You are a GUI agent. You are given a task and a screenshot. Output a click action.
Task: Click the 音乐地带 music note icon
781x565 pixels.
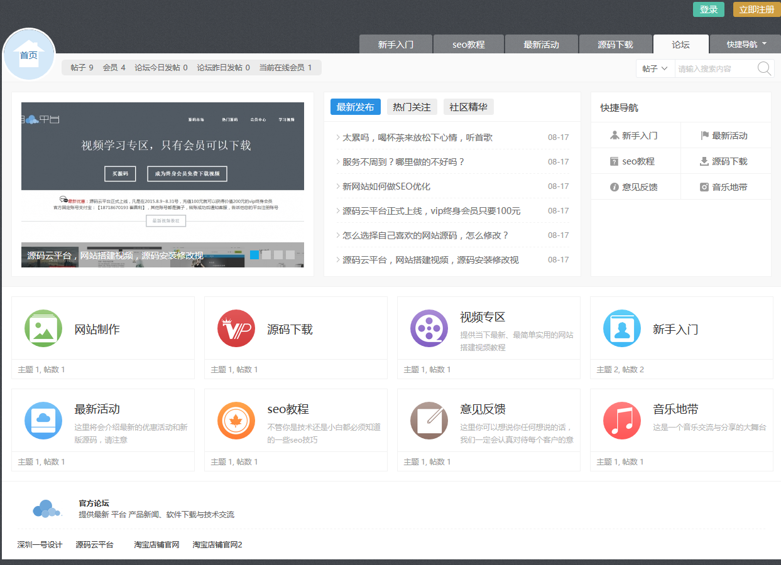coord(622,421)
